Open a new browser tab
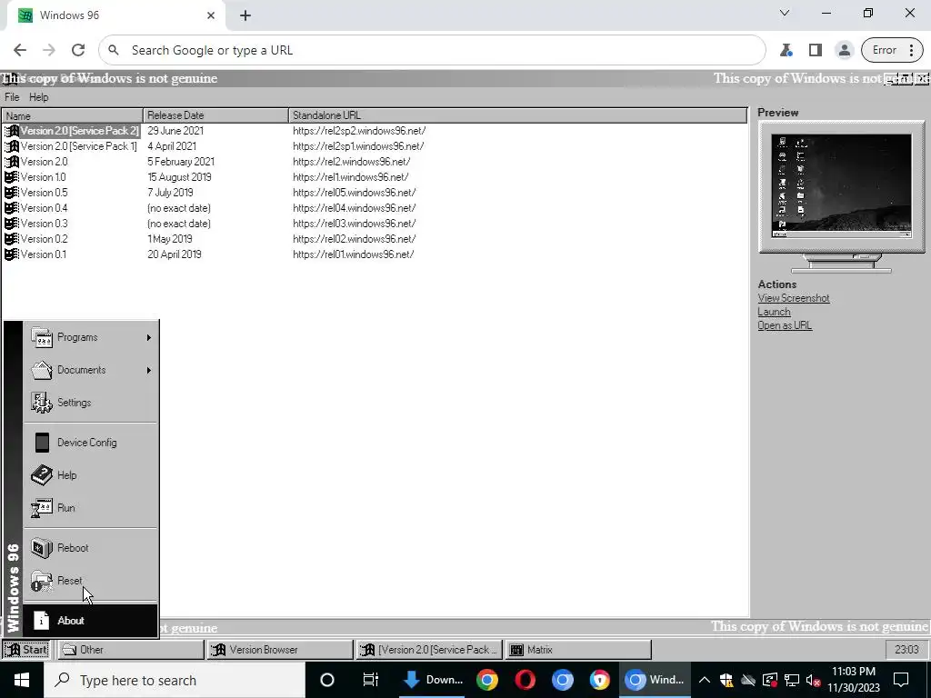Image resolution: width=931 pixels, height=698 pixels. (245, 15)
